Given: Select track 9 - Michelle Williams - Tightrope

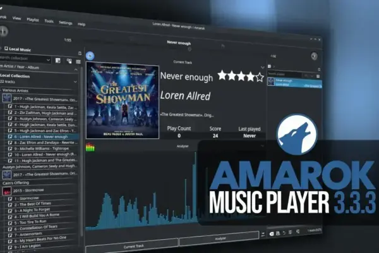Looking at the screenshot, I should (x=42, y=149).
